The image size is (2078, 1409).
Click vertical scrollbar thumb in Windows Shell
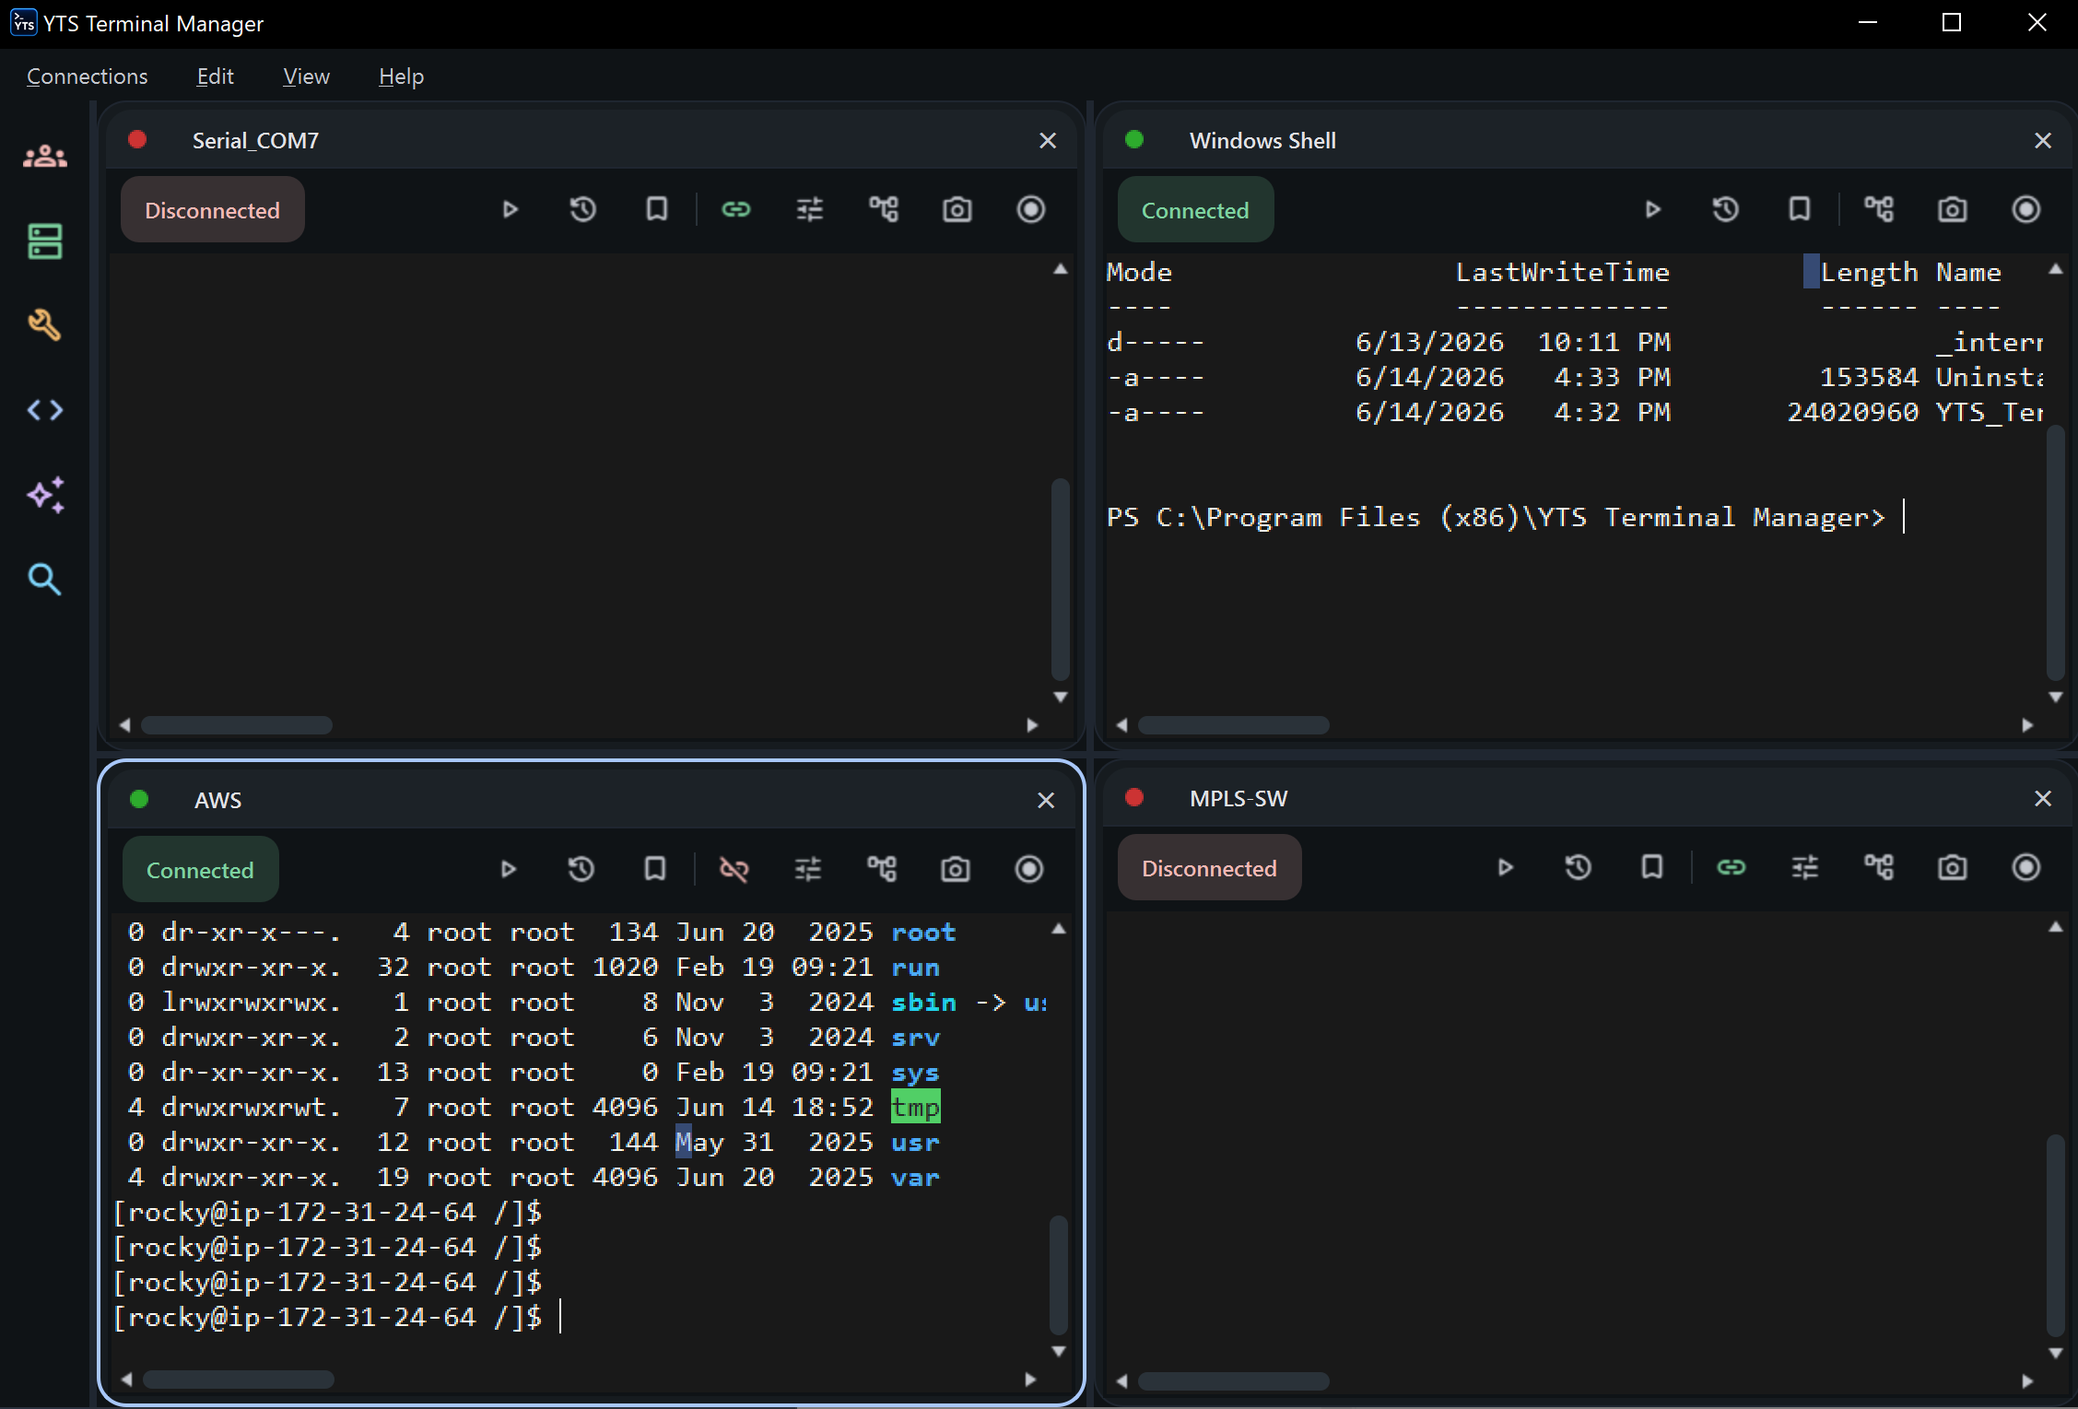tap(2055, 553)
